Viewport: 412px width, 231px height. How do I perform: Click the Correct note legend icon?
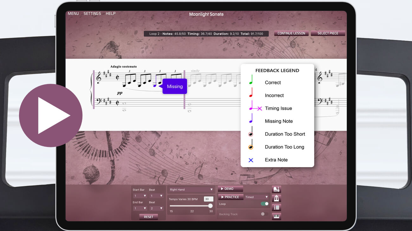coord(251,81)
